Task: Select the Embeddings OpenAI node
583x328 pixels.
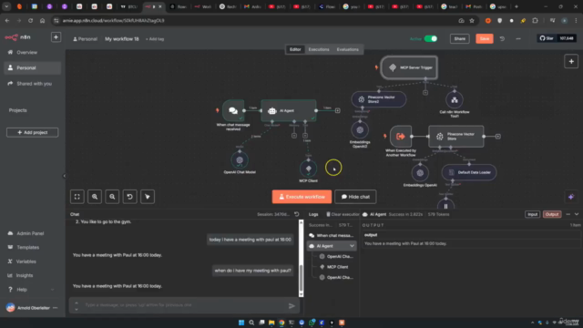Action: [420, 173]
